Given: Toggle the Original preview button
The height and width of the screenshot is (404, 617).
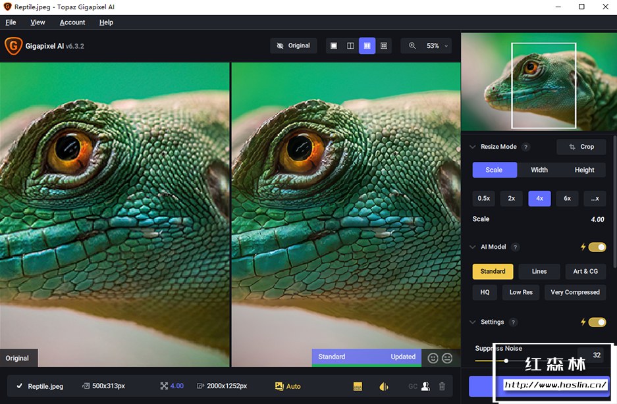Looking at the screenshot, I should click(x=293, y=45).
